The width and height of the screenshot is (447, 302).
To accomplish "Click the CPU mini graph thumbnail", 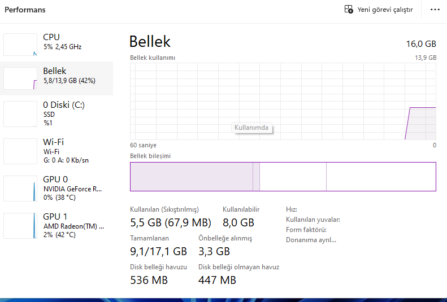I will pos(20,44).
